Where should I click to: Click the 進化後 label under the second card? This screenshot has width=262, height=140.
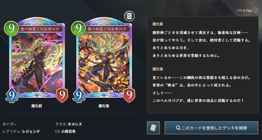[104, 106]
